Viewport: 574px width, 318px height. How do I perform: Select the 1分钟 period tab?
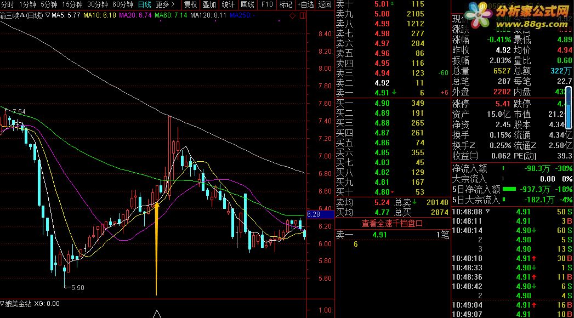pos(27,4)
